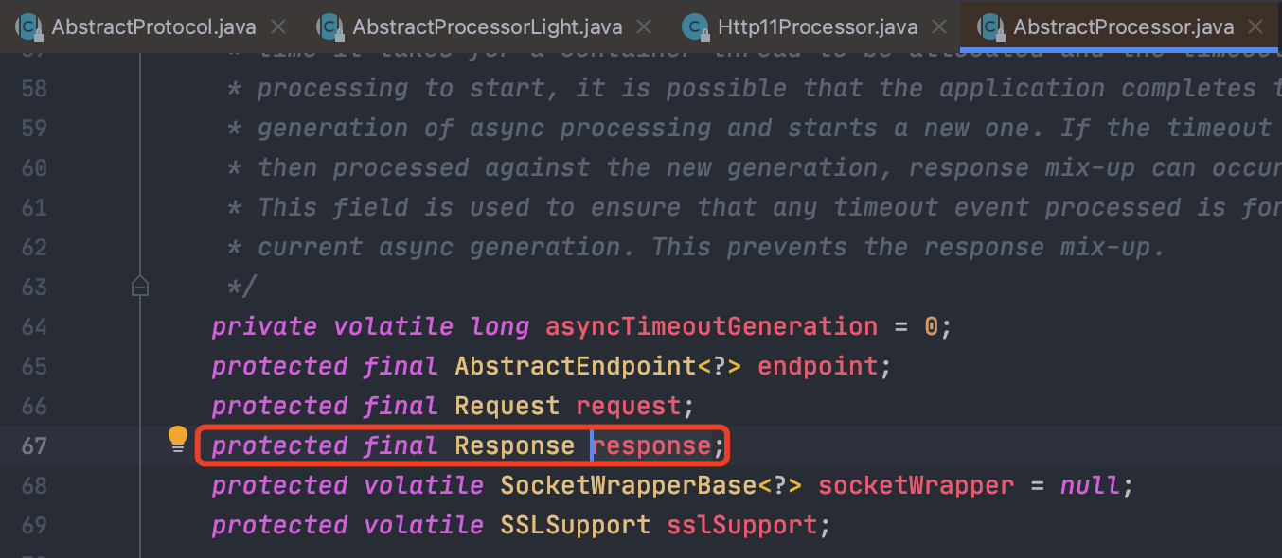Click the Http11Processor.java class file icon
This screenshot has height=558, width=1282.
coord(696,26)
